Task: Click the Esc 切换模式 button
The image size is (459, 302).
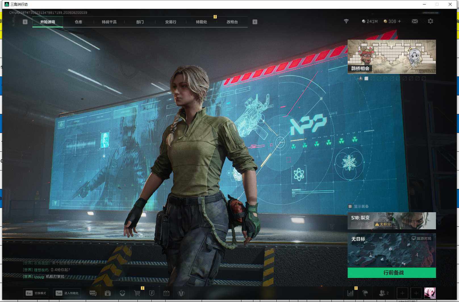Action: (36, 293)
